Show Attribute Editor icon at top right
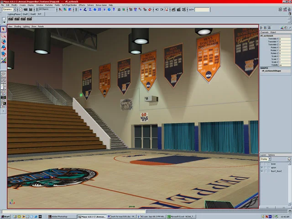The height and width of the screenshot is (219, 292). click(x=280, y=10)
